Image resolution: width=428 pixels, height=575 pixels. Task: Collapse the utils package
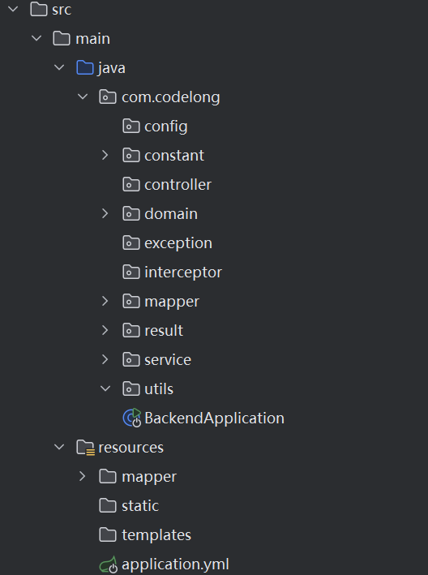coord(105,388)
